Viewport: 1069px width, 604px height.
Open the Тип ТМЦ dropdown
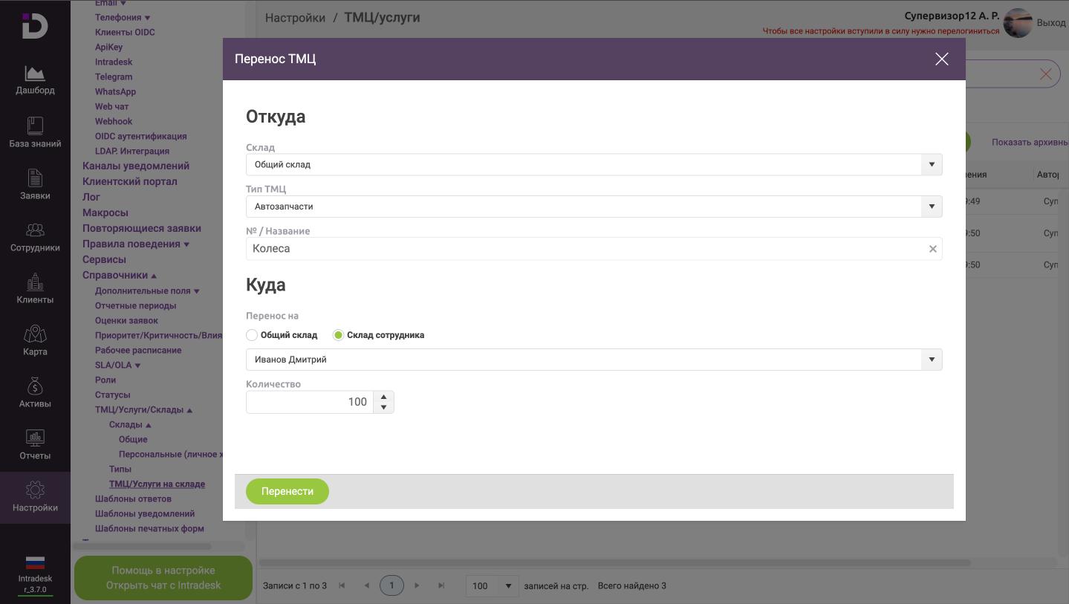(931, 207)
